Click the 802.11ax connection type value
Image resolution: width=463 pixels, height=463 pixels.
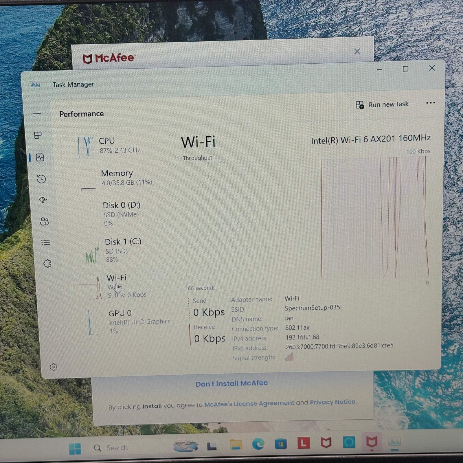[x=297, y=328]
